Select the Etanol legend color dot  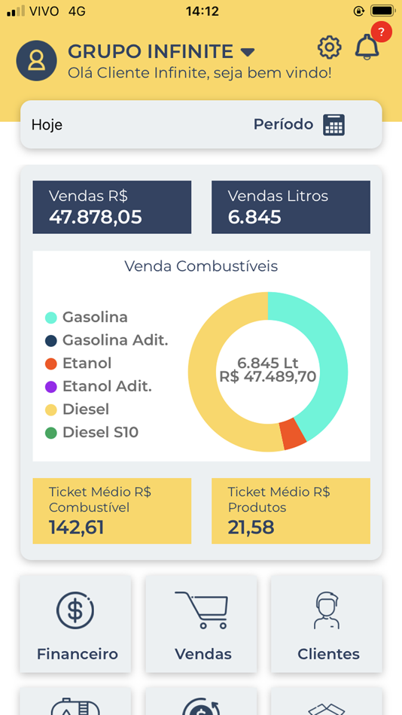coord(51,364)
